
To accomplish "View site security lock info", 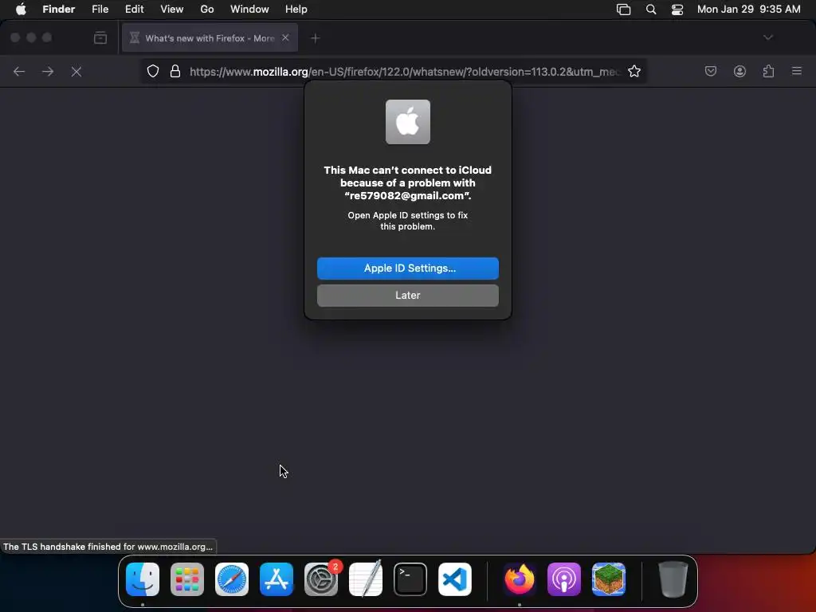I will pyautogui.click(x=175, y=71).
